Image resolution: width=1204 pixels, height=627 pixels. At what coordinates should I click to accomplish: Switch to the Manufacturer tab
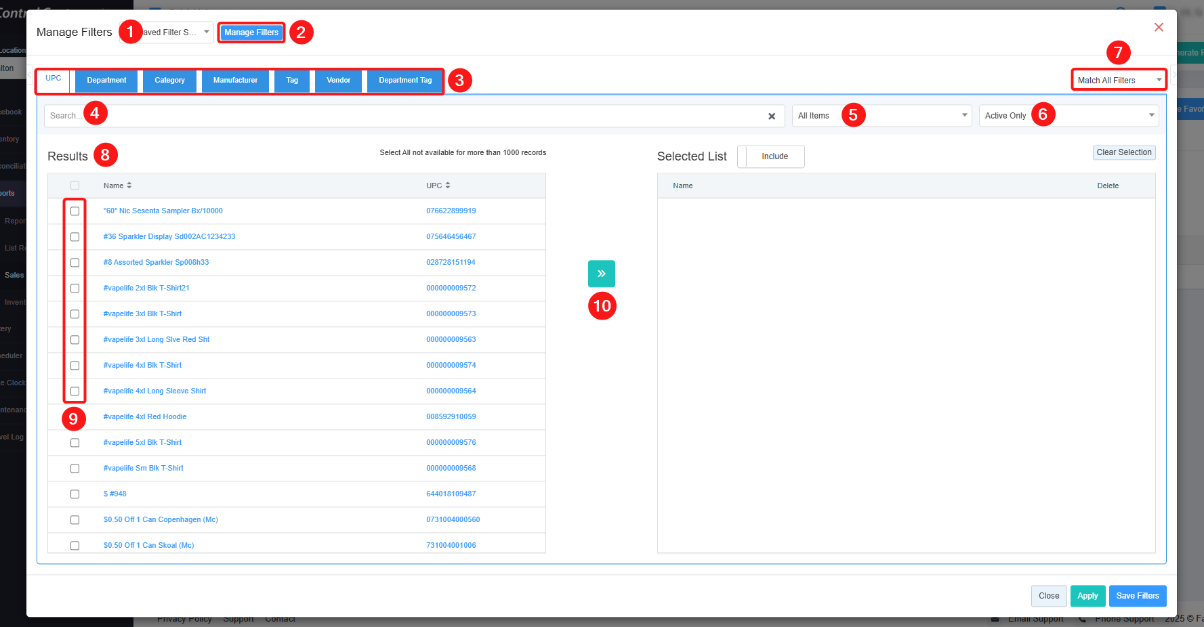[x=235, y=80]
